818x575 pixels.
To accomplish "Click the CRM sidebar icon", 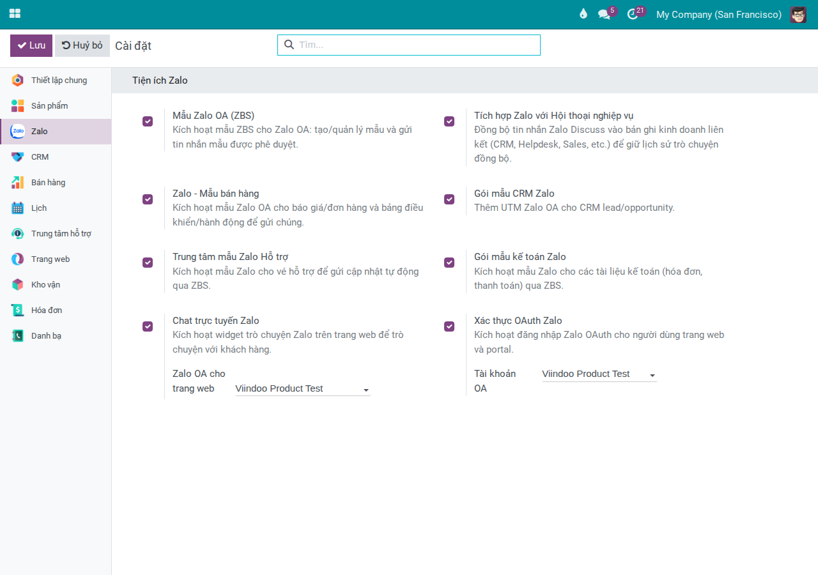I will [17, 157].
